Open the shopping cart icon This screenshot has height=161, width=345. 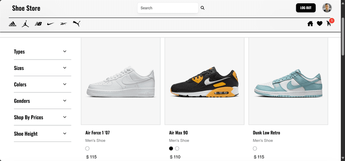pyautogui.click(x=329, y=23)
